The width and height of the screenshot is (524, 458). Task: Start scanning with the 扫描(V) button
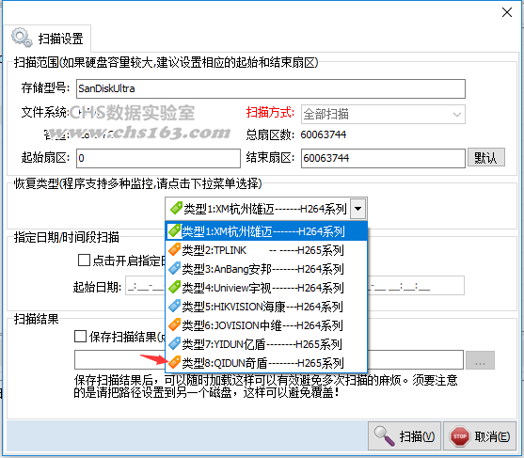coord(405,436)
